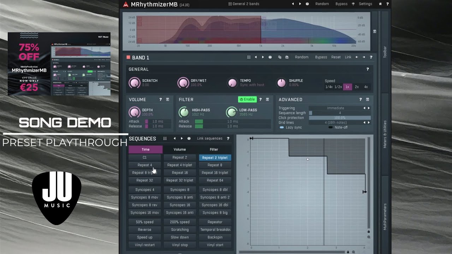
Task: Open Band 1 presets grid icon
Action: coord(249,57)
